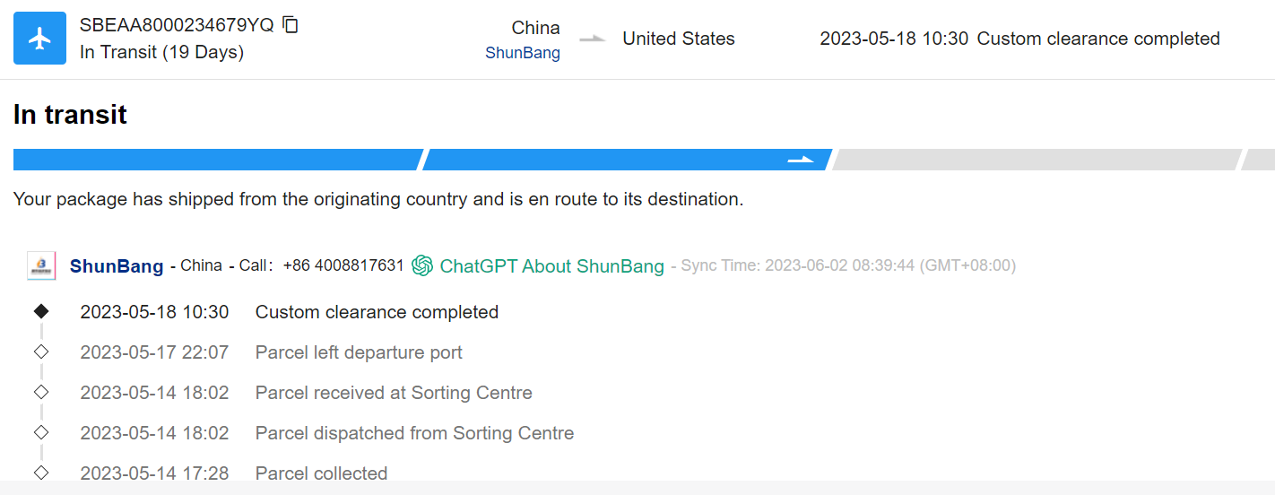Image resolution: width=1275 pixels, height=495 pixels.
Task: Click the Custom clearance completed event row
Action: pos(377,312)
